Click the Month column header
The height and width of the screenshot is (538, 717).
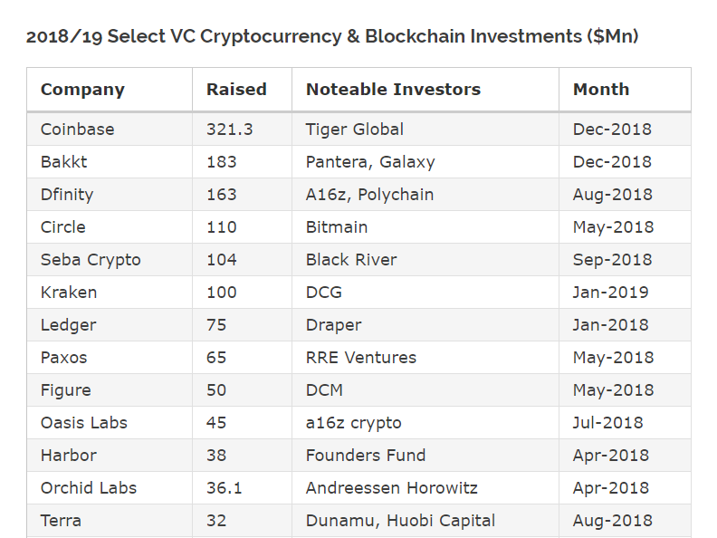point(600,90)
